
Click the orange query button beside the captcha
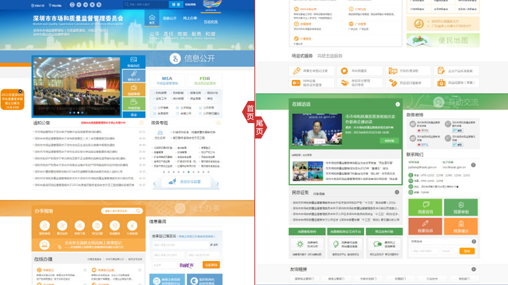click(x=211, y=265)
